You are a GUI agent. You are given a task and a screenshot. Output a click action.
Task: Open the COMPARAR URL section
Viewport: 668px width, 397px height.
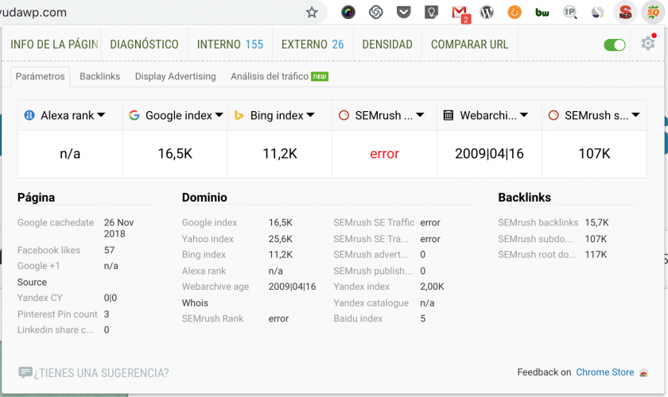click(470, 44)
